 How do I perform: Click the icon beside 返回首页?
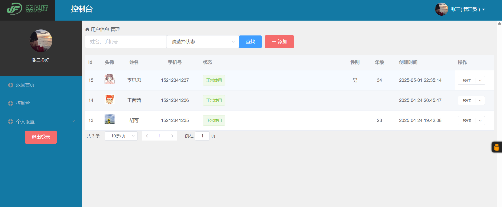tap(10, 85)
